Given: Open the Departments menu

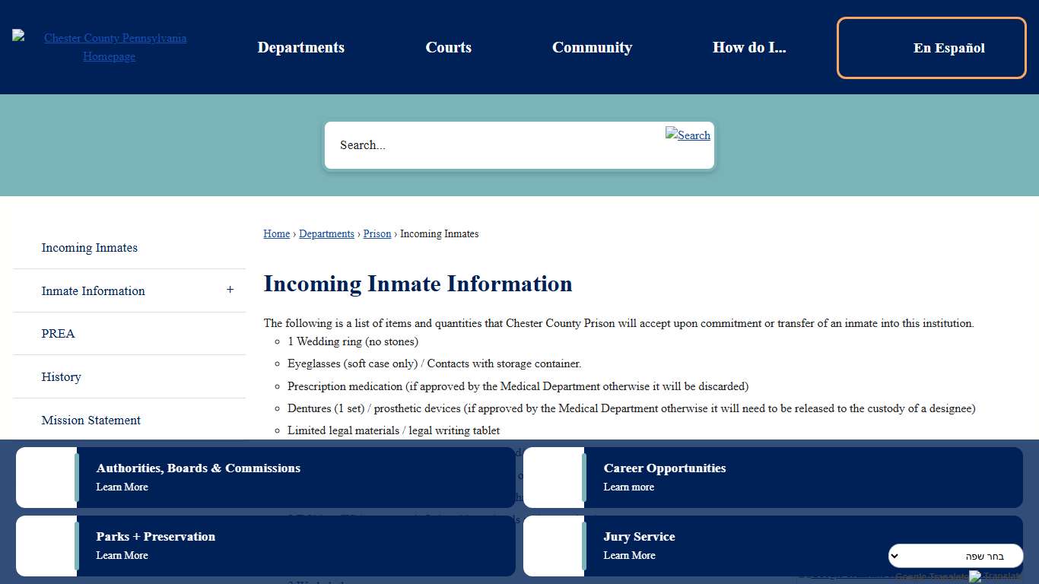Looking at the screenshot, I should (300, 47).
